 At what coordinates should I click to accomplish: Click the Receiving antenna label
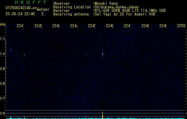(x=71, y=14)
